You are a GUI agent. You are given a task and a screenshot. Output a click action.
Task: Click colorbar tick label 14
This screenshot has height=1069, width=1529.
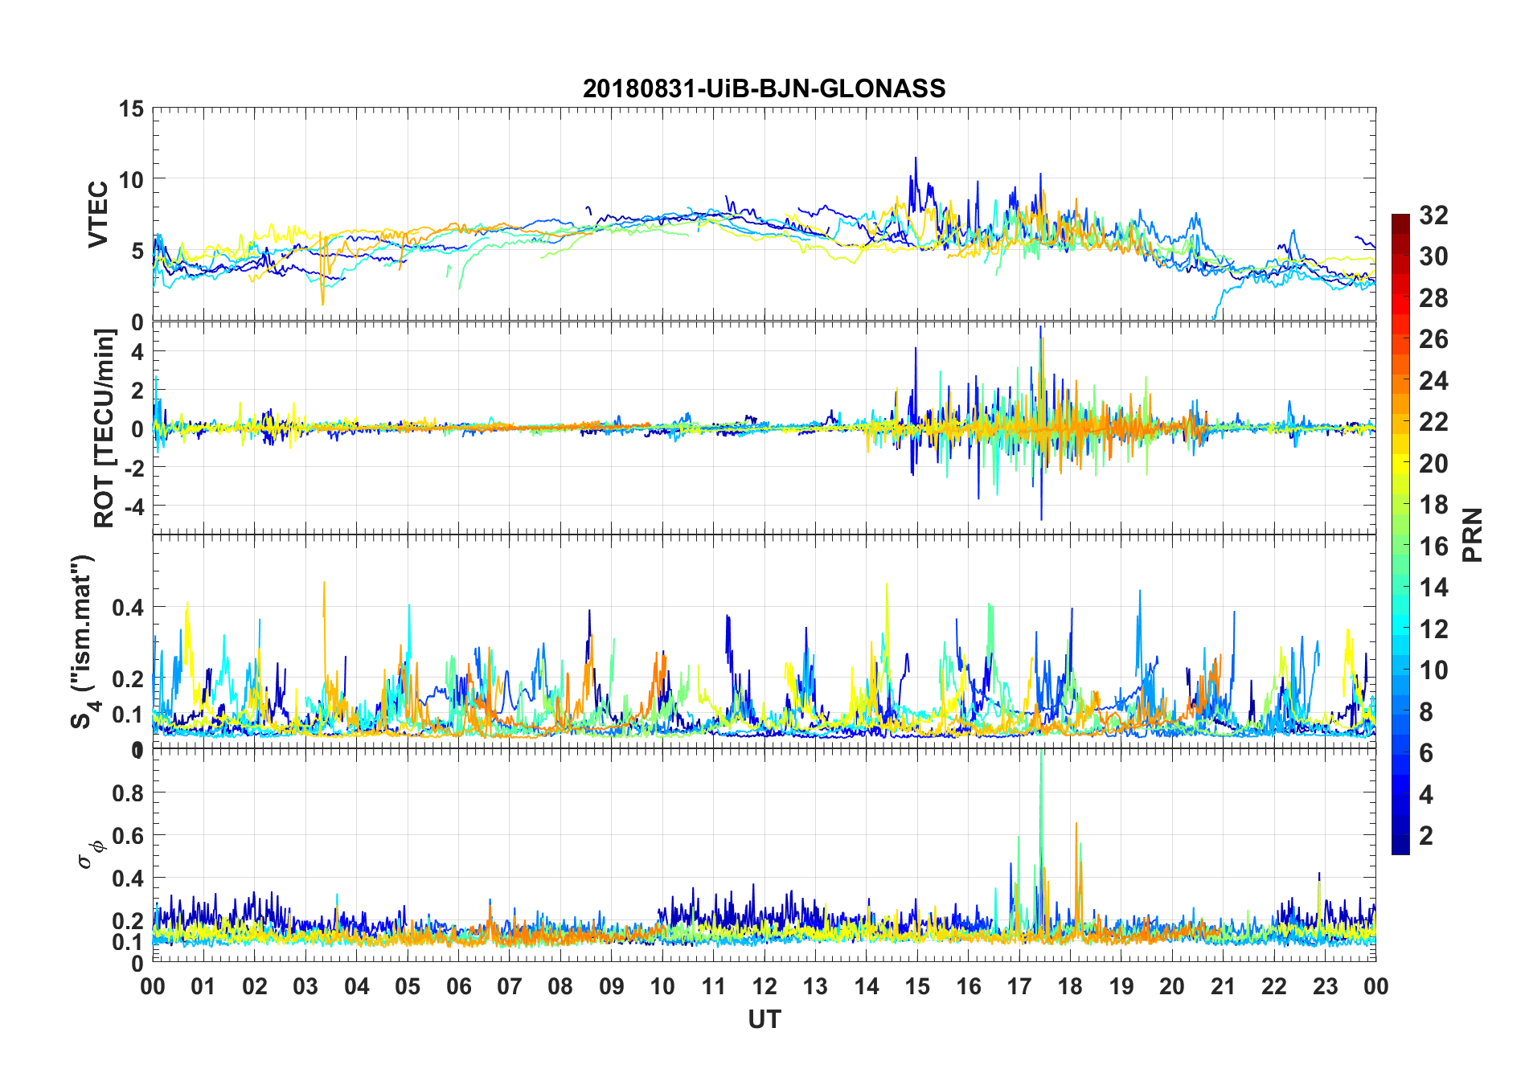[x=1433, y=588]
